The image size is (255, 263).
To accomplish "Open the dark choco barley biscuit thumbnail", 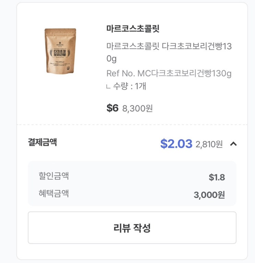I will click(x=60, y=51).
